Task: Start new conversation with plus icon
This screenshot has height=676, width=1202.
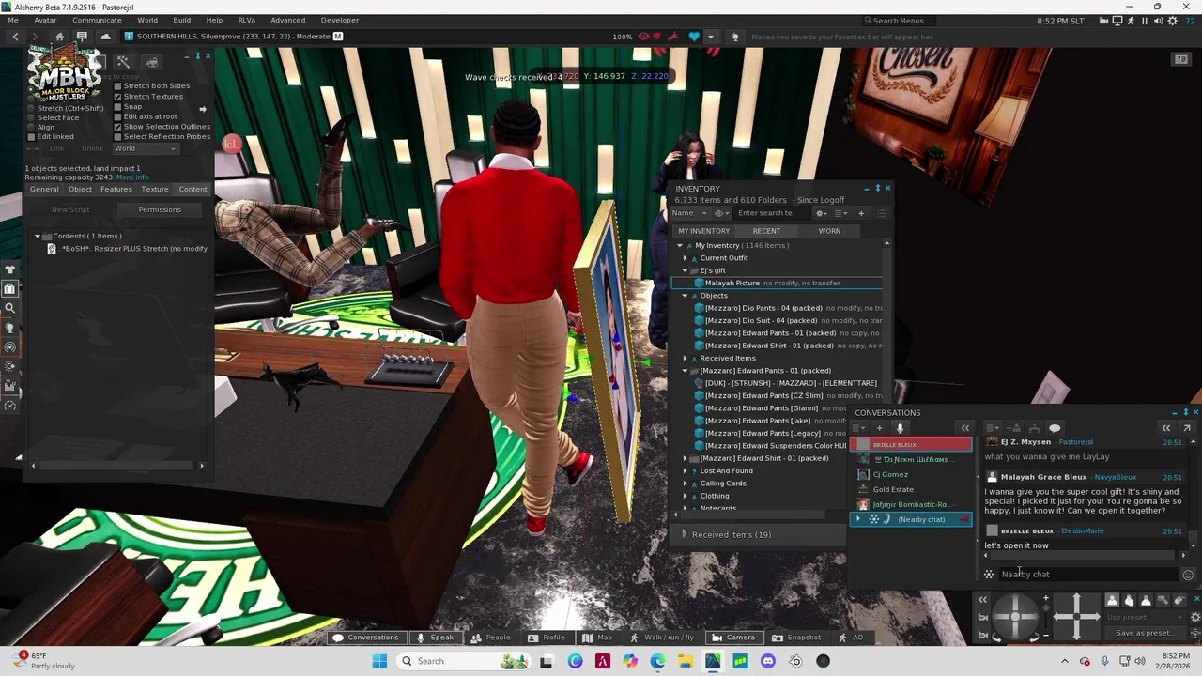Action: pos(879,428)
